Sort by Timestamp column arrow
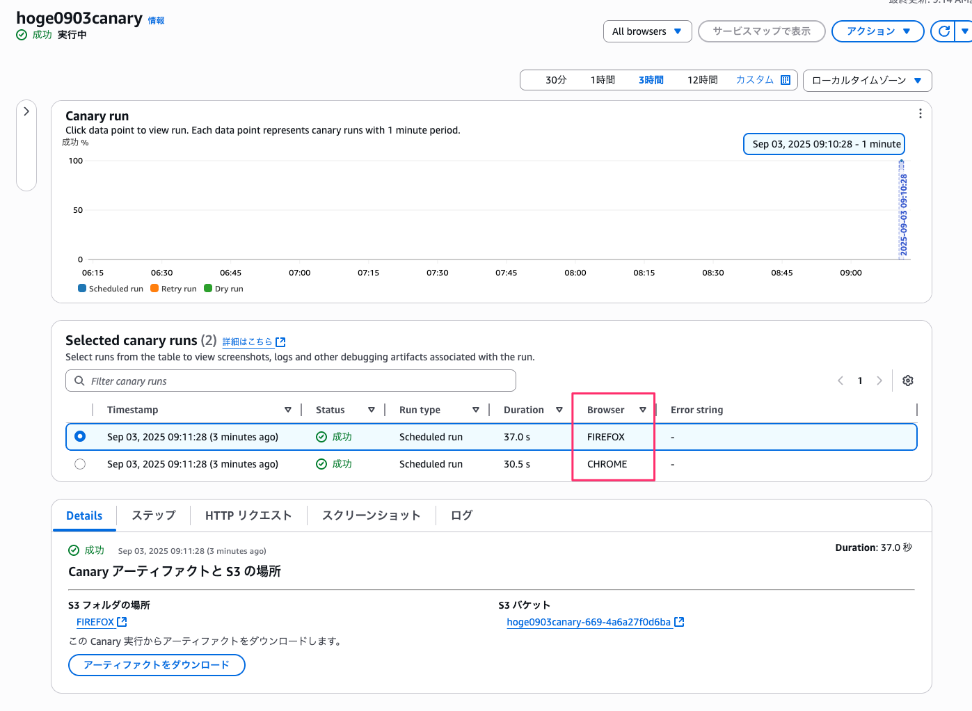Viewport: 972px width, 711px height. tap(288, 410)
